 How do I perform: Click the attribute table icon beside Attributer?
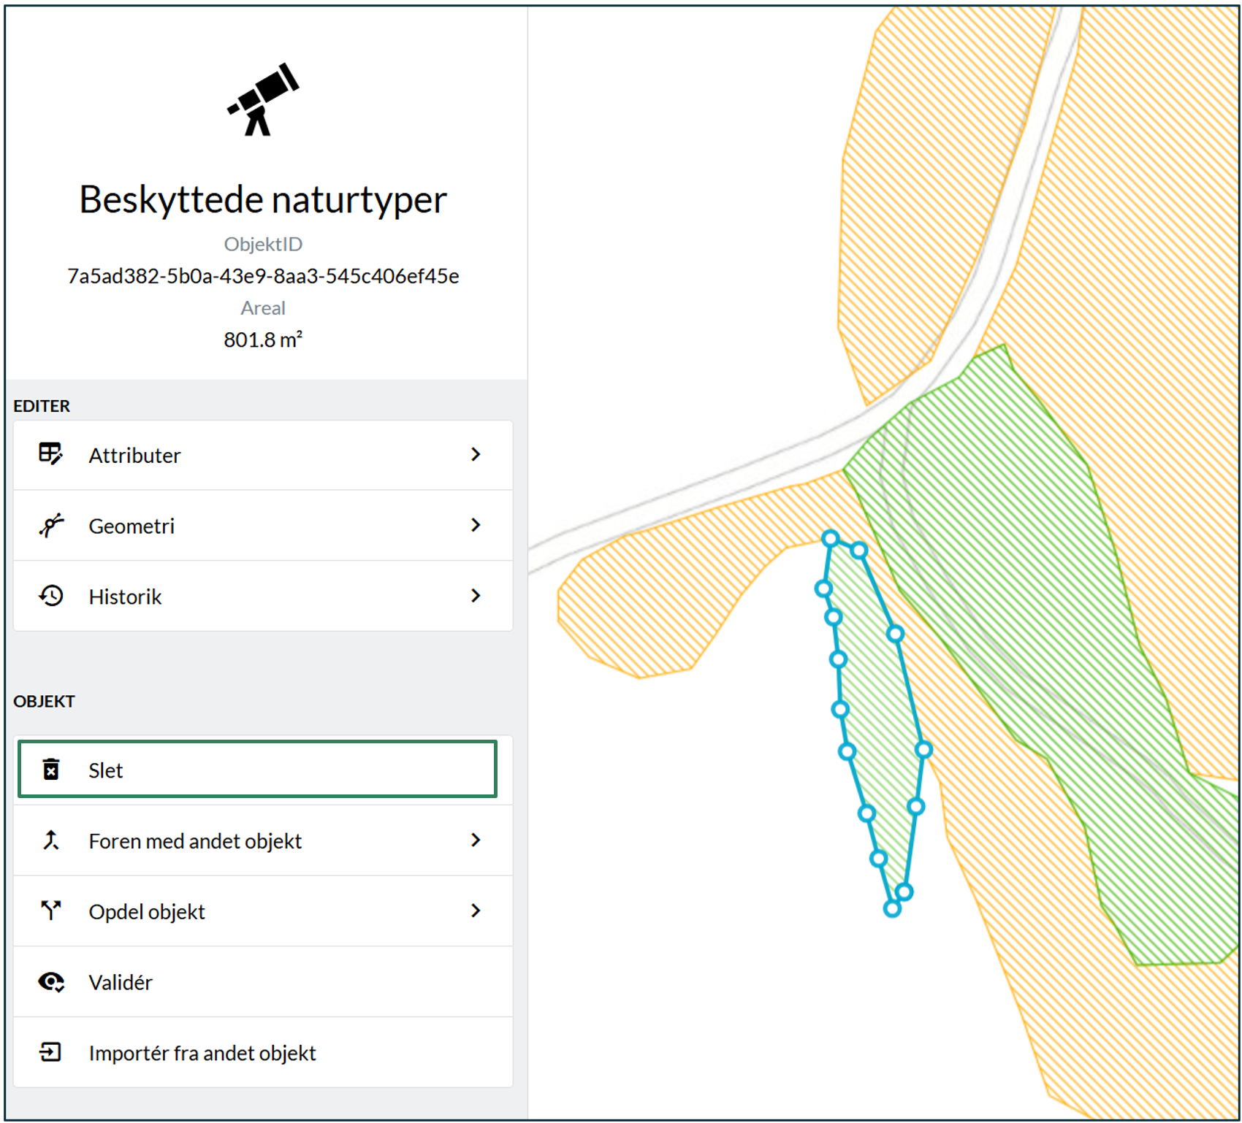[x=50, y=454]
